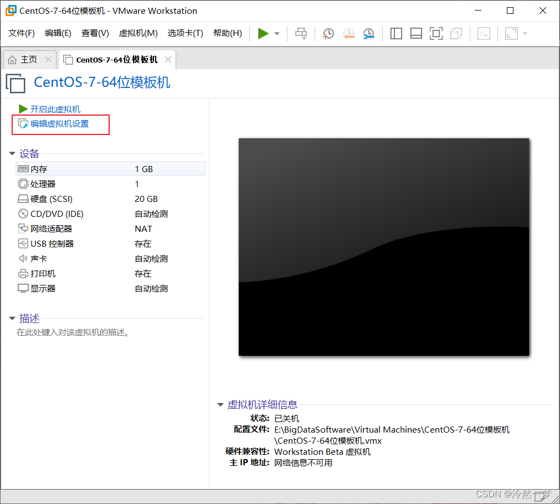This screenshot has height=504, width=560.
Task: Maximize the VMware Workstation window
Action: tap(510, 11)
